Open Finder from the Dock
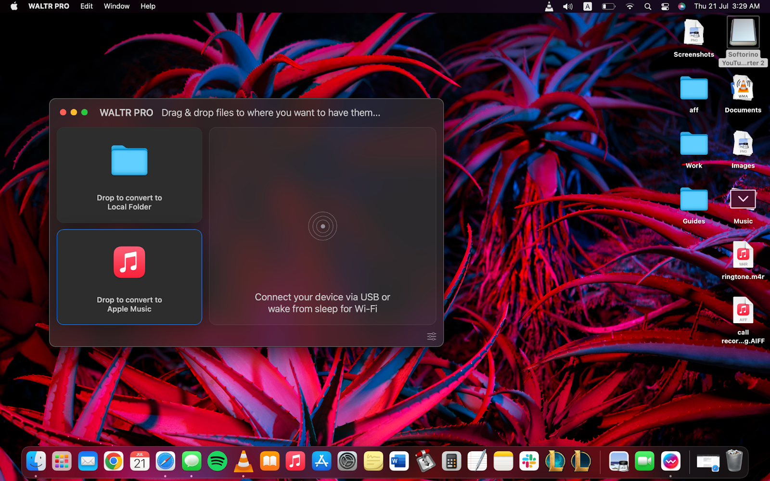This screenshot has width=770, height=481. [36, 462]
